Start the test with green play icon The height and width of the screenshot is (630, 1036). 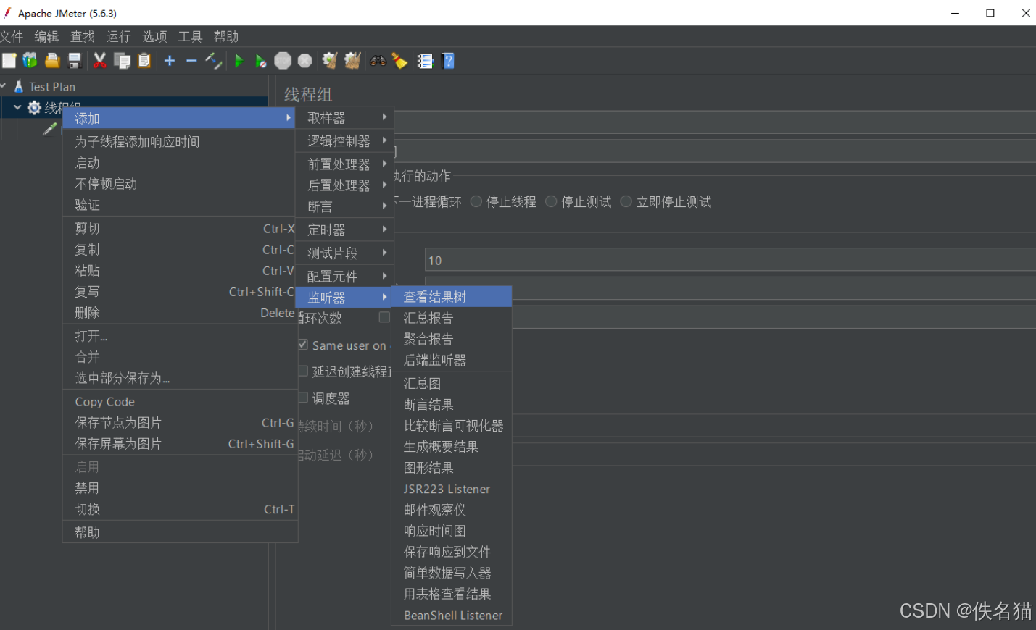pos(239,61)
